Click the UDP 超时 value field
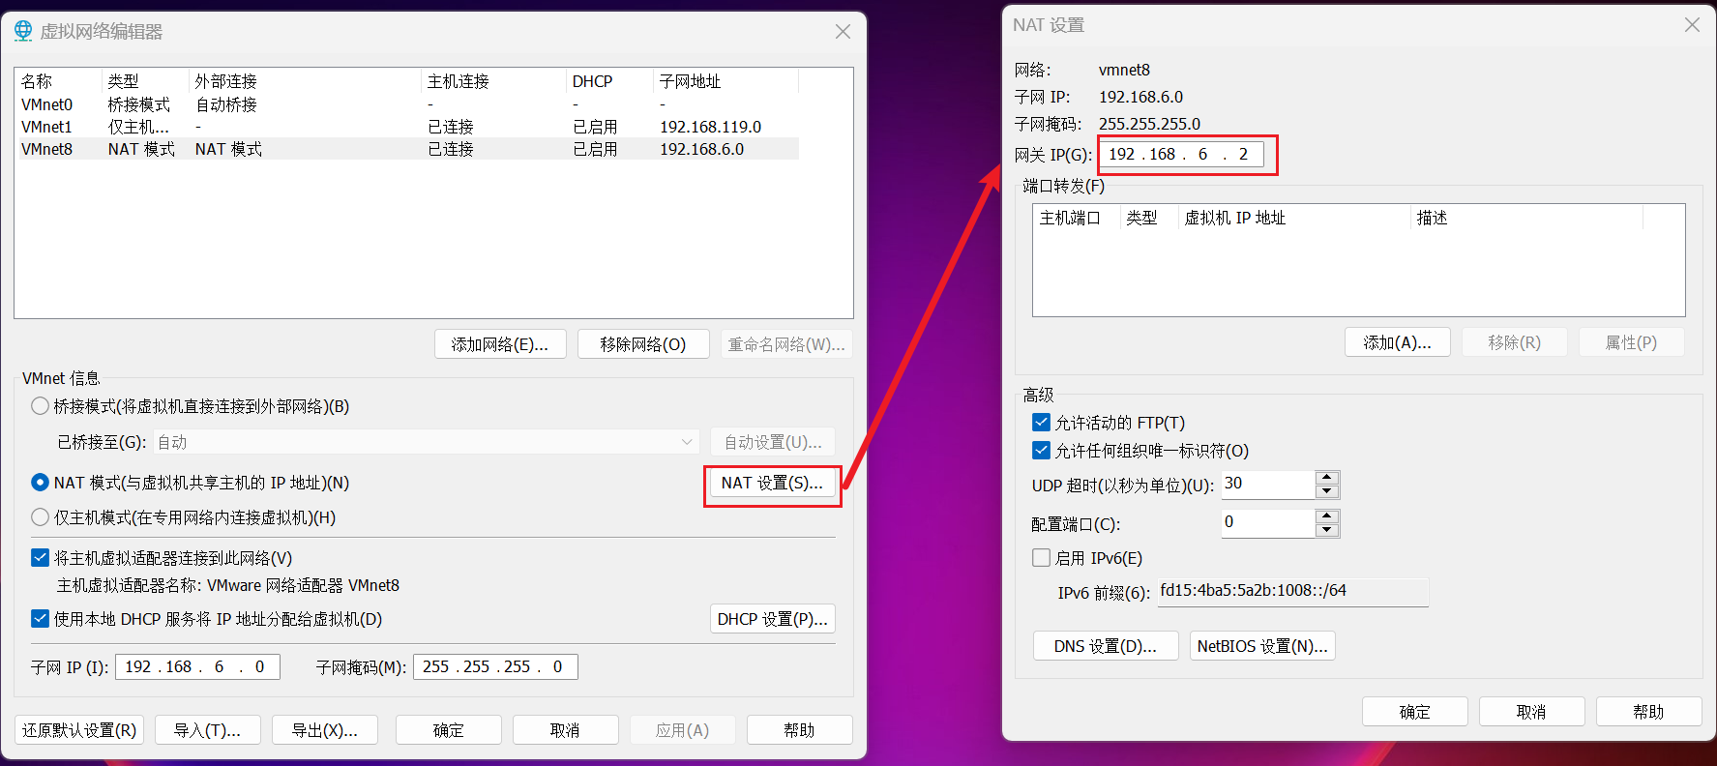 point(1269,485)
